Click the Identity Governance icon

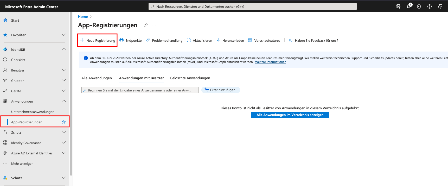(5, 143)
